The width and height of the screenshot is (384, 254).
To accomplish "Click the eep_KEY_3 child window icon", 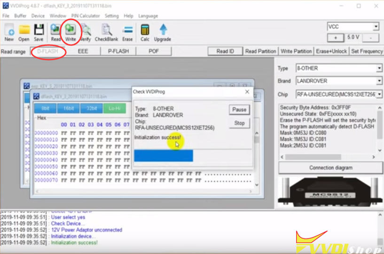I will point(26,86).
